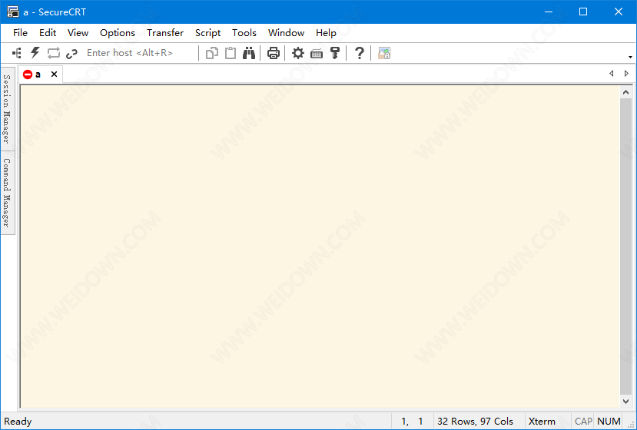Open Find with the binoculars icon

[x=249, y=53]
